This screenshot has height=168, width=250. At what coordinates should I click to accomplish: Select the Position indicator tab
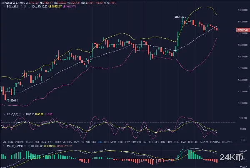[x=204, y=141]
